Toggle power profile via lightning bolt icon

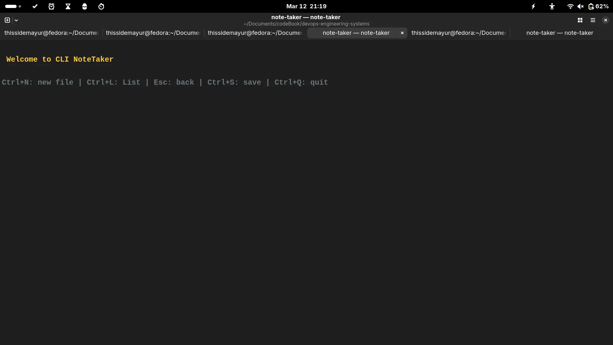(x=533, y=6)
